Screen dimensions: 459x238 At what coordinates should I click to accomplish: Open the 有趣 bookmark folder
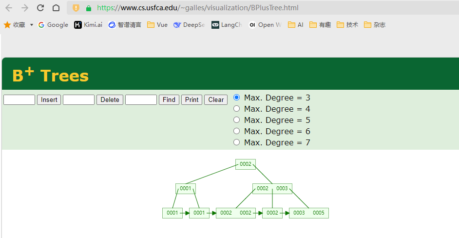tap(320, 25)
